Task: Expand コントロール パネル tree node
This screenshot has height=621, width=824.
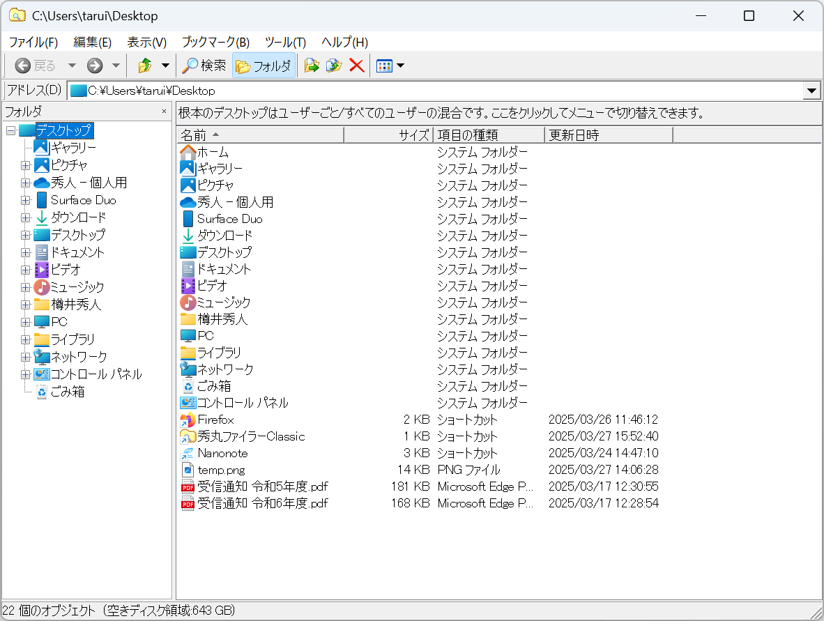Action: point(25,374)
